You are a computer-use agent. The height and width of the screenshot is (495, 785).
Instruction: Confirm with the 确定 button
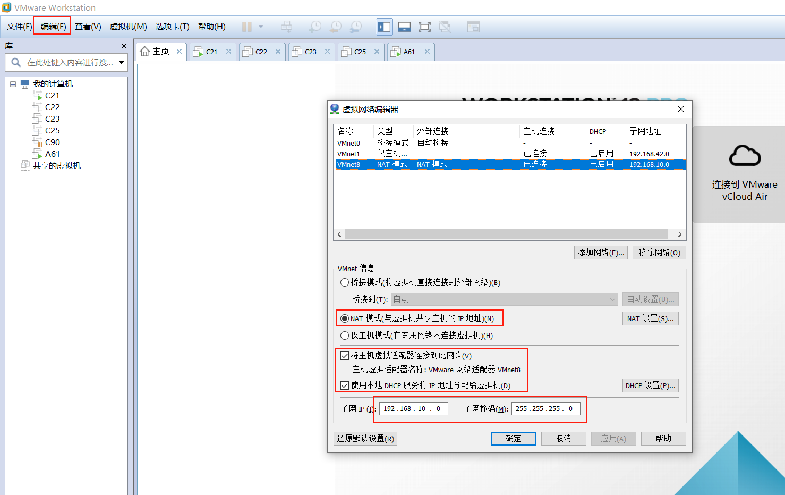click(514, 439)
